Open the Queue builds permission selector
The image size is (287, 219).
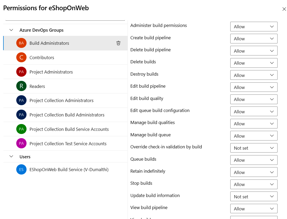click(x=254, y=160)
